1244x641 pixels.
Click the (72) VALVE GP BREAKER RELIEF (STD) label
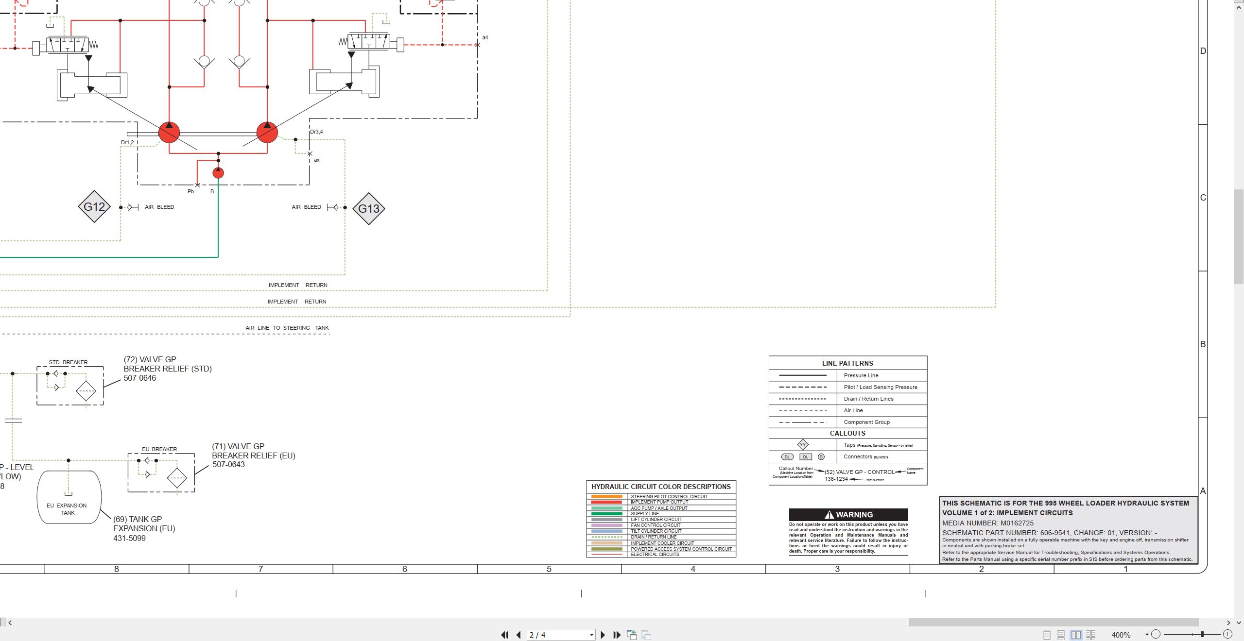pos(168,369)
